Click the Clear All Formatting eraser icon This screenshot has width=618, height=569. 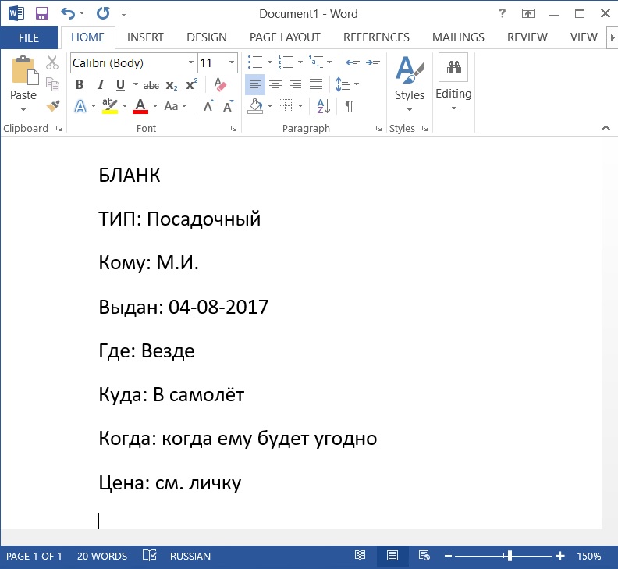click(220, 85)
